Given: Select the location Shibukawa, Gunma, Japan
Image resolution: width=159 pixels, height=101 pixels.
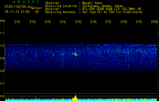Looking at the screenshot, I should 103,6.
